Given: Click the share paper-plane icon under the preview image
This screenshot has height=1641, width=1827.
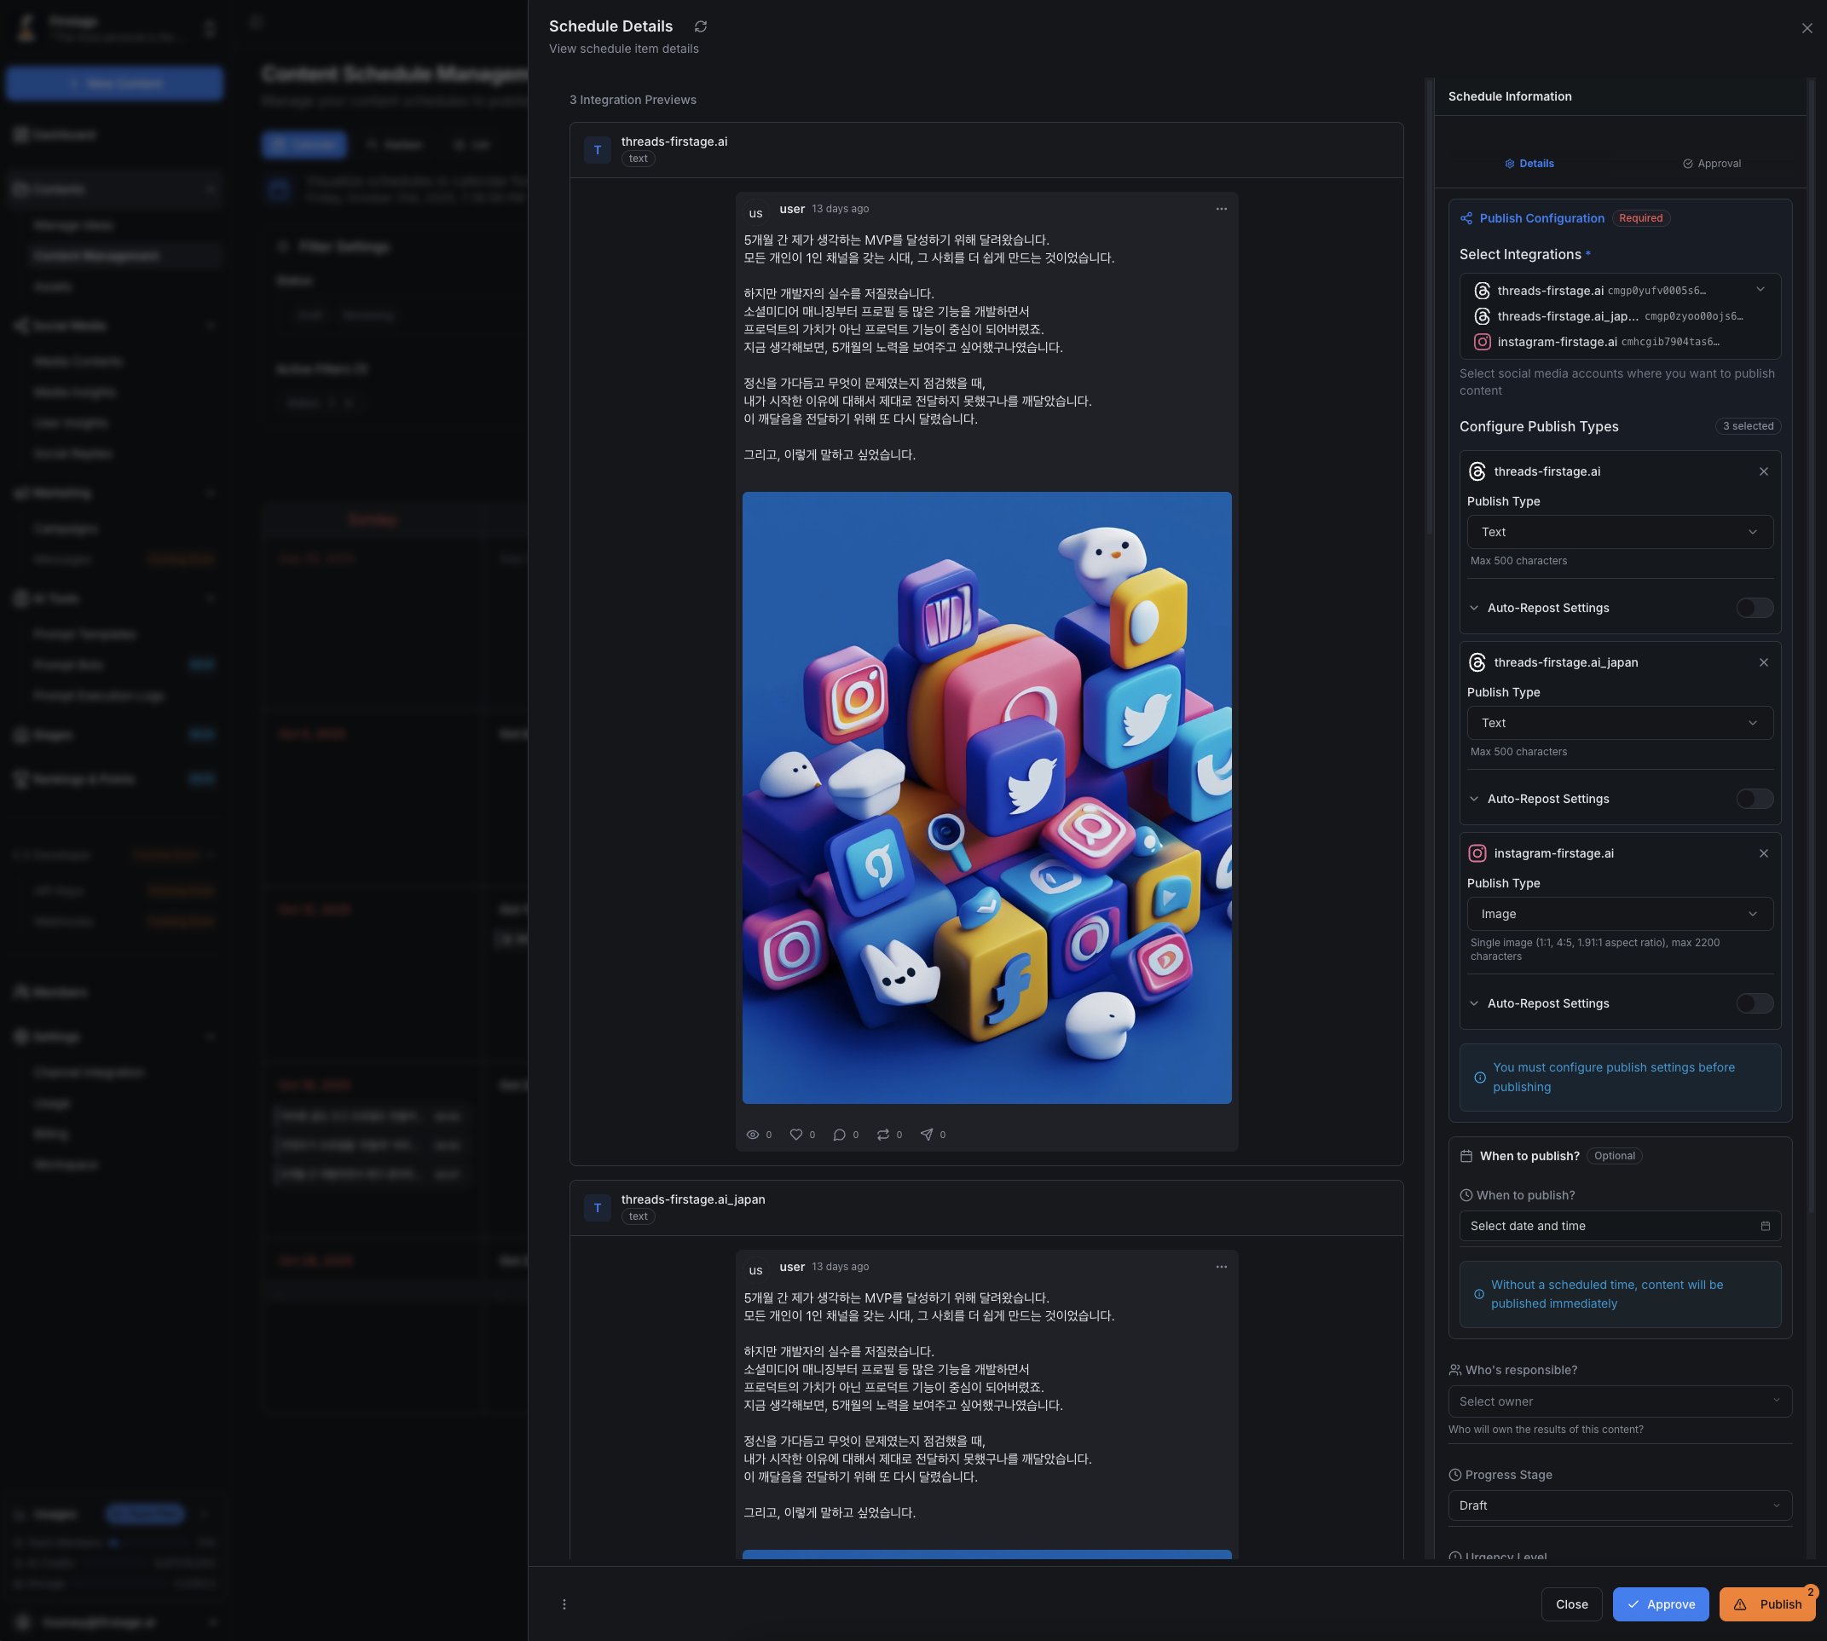Looking at the screenshot, I should point(926,1135).
